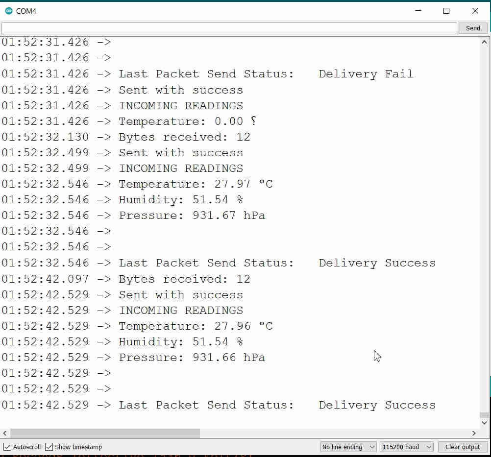Screen dimensions: 491x457
Task: Click the horizontal scrollbar right arrow
Action: pyautogui.click(x=474, y=433)
